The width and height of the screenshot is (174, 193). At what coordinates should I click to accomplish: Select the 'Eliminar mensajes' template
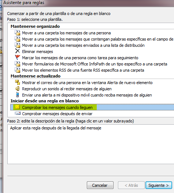[x=37, y=52]
